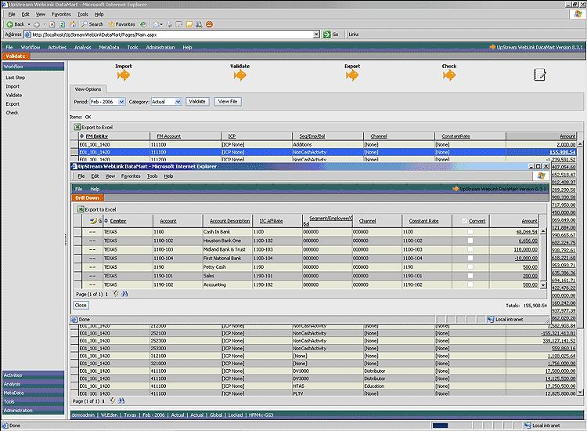This screenshot has height=431, width=587.
Task: Click main grid vertical scrollbar down arrow
Action: pos(580,393)
